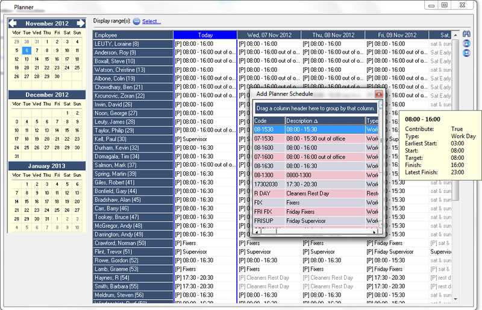The height and width of the screenshot is (310, 482).
Task: Open the Select... display range link
Action: tap(151, 21)
